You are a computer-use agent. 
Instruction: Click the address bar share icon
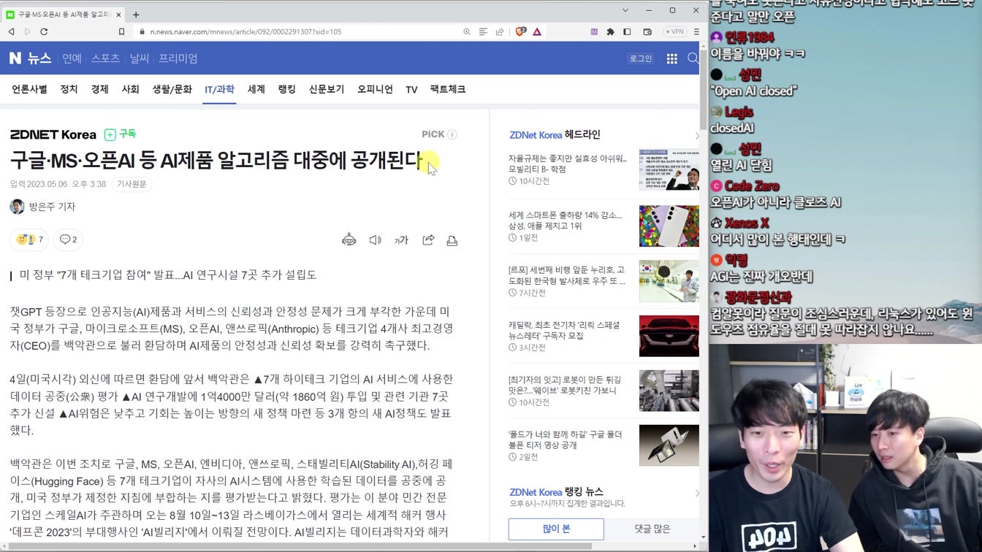click(x=500, y=32)
